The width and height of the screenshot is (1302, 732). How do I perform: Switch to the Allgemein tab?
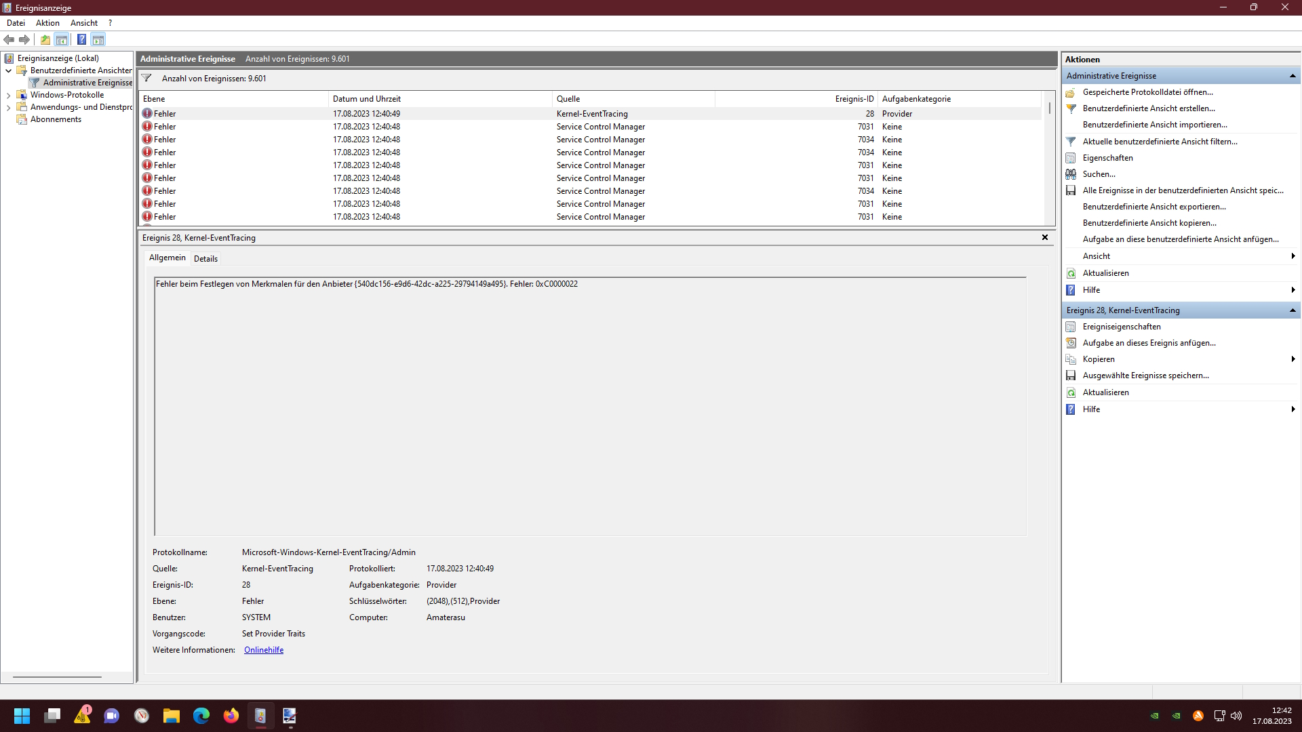pos(167,258)
